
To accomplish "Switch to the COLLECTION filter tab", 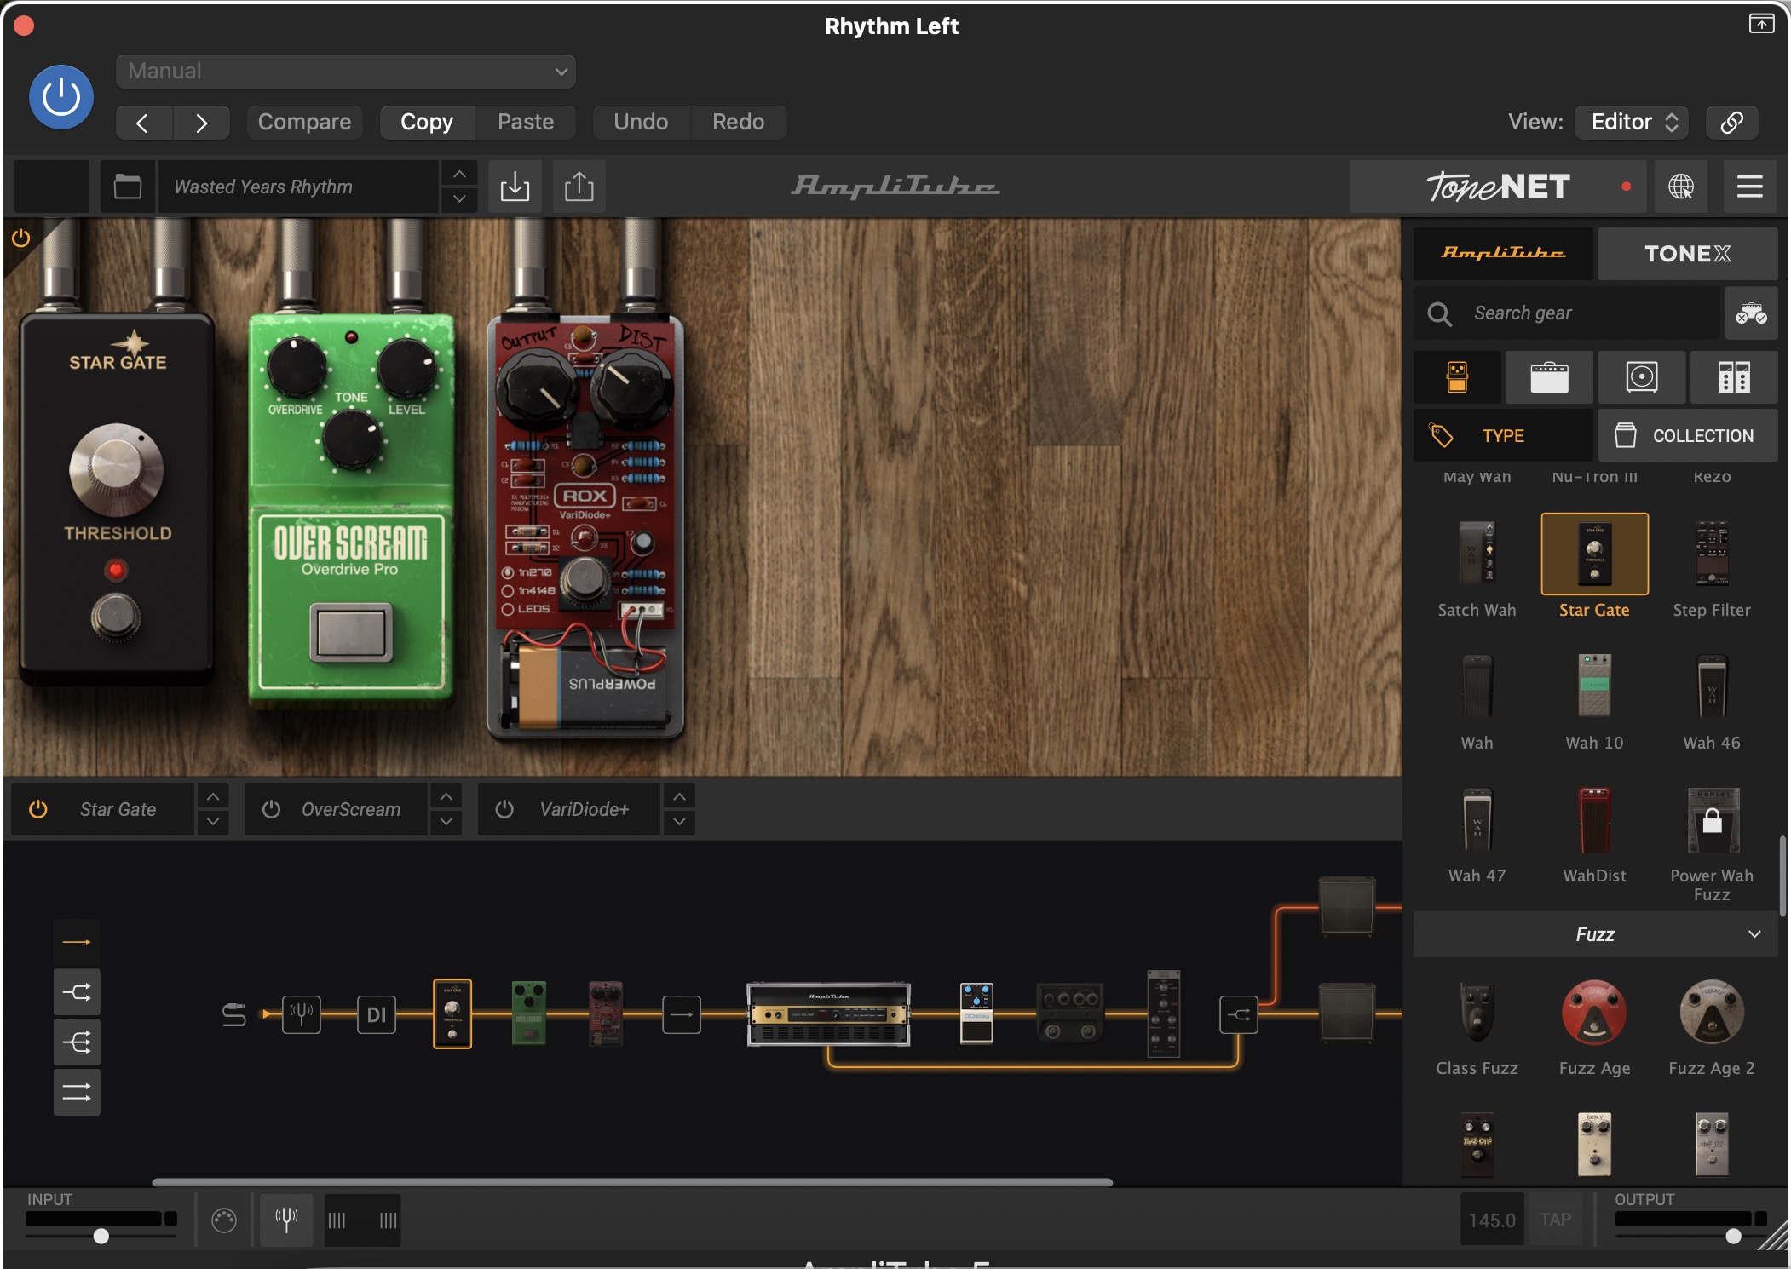I will (1687, 435).
